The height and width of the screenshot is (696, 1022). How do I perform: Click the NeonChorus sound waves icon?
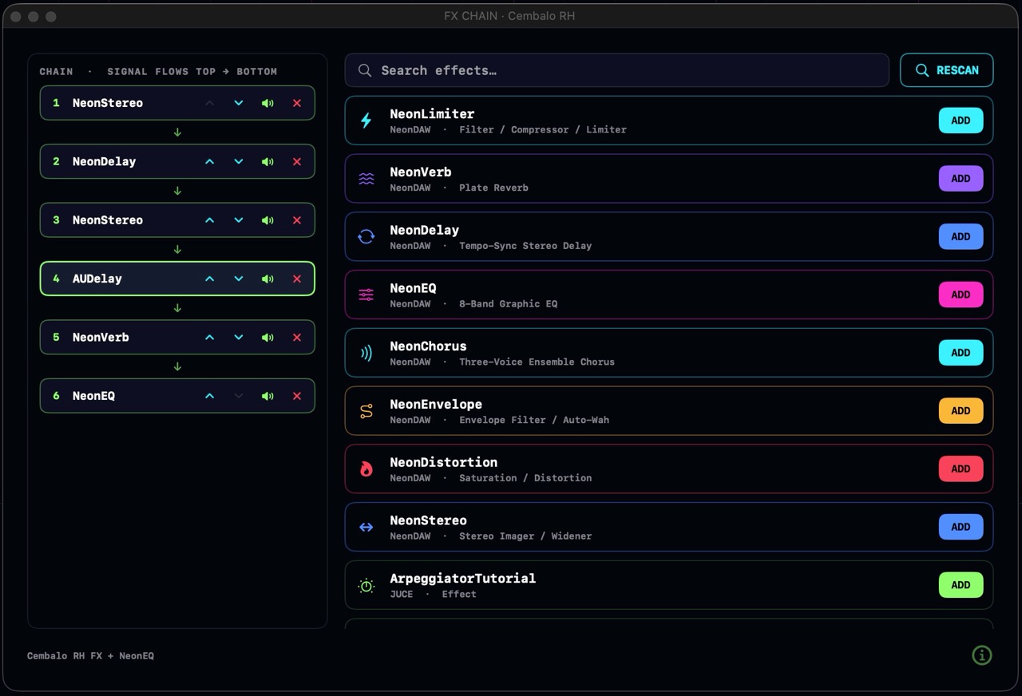[x=366, y=353]
